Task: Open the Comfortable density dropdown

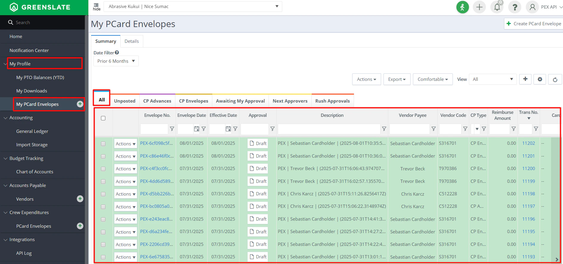Action: (432, 79)
